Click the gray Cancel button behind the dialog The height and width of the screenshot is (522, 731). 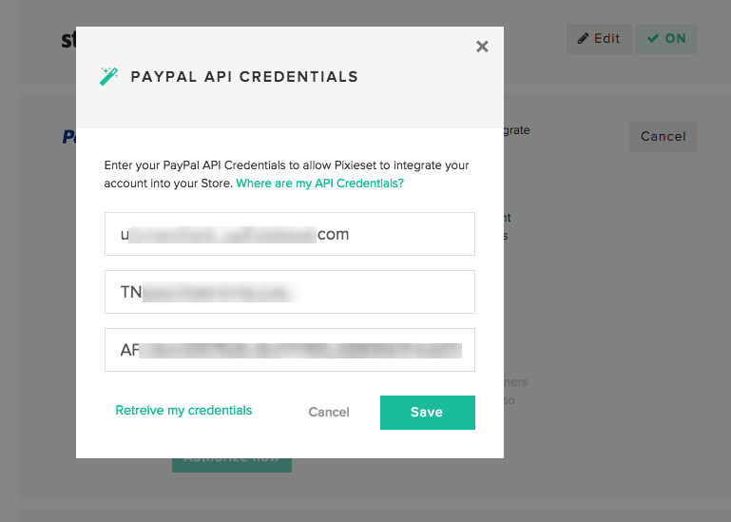[664, 137]
